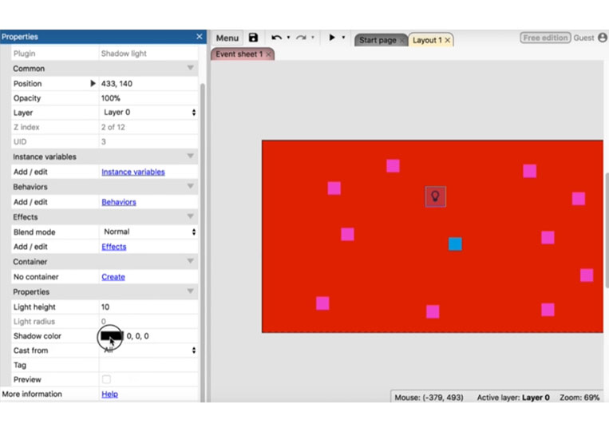This screenshot has width=609, height=432.
Task: Open the Help link
Action: click(110, 394)
